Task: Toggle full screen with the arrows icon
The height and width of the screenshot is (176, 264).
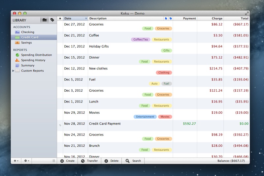Action: click(x=247, y=13)
